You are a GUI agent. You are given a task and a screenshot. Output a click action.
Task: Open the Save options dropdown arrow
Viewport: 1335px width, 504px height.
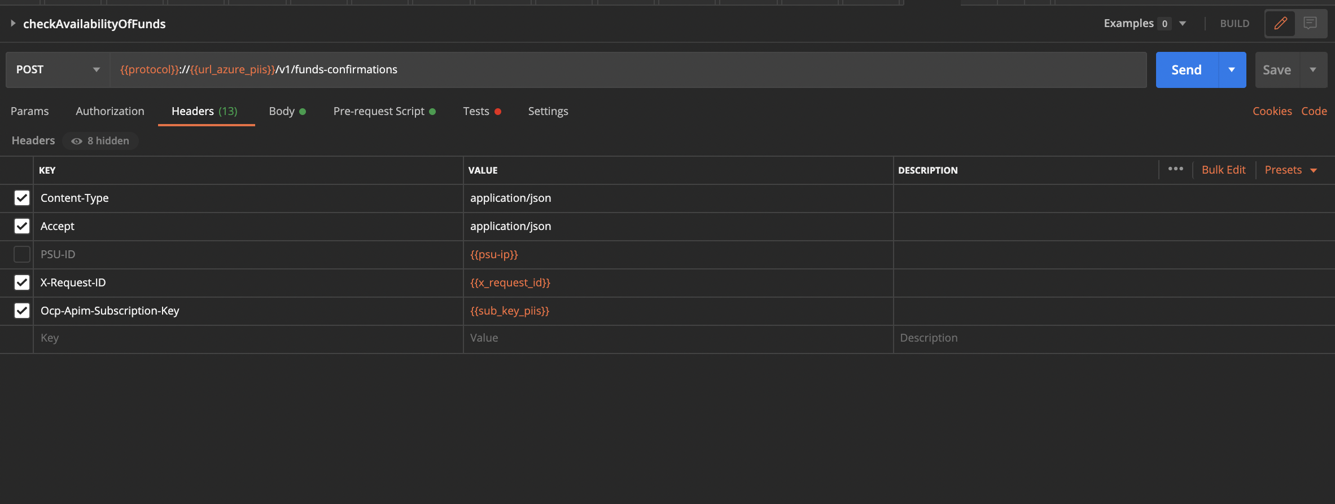pos(1313,70)
